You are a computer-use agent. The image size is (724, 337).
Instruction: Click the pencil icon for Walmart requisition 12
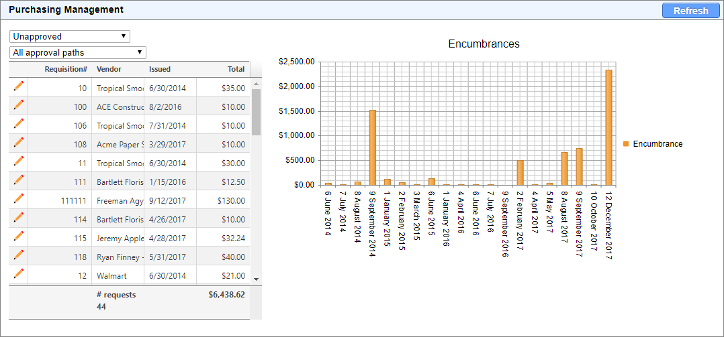(x=19, y=274)
